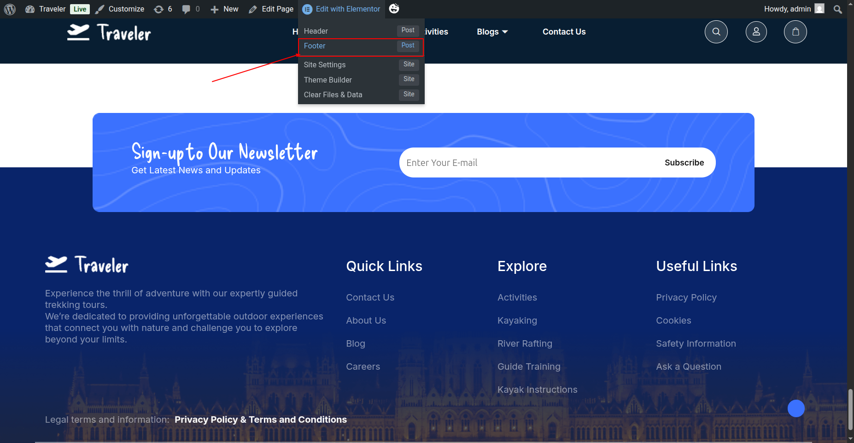Image resolution: width=854 pixels, height=443 pixels.
Task: Choose Theme Builder menu entry
Action: click(328, 80)
